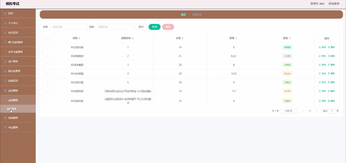This screenshot has height=163, width=346.
Task: Click the 多选题 type tag
Action: (287, 56)
